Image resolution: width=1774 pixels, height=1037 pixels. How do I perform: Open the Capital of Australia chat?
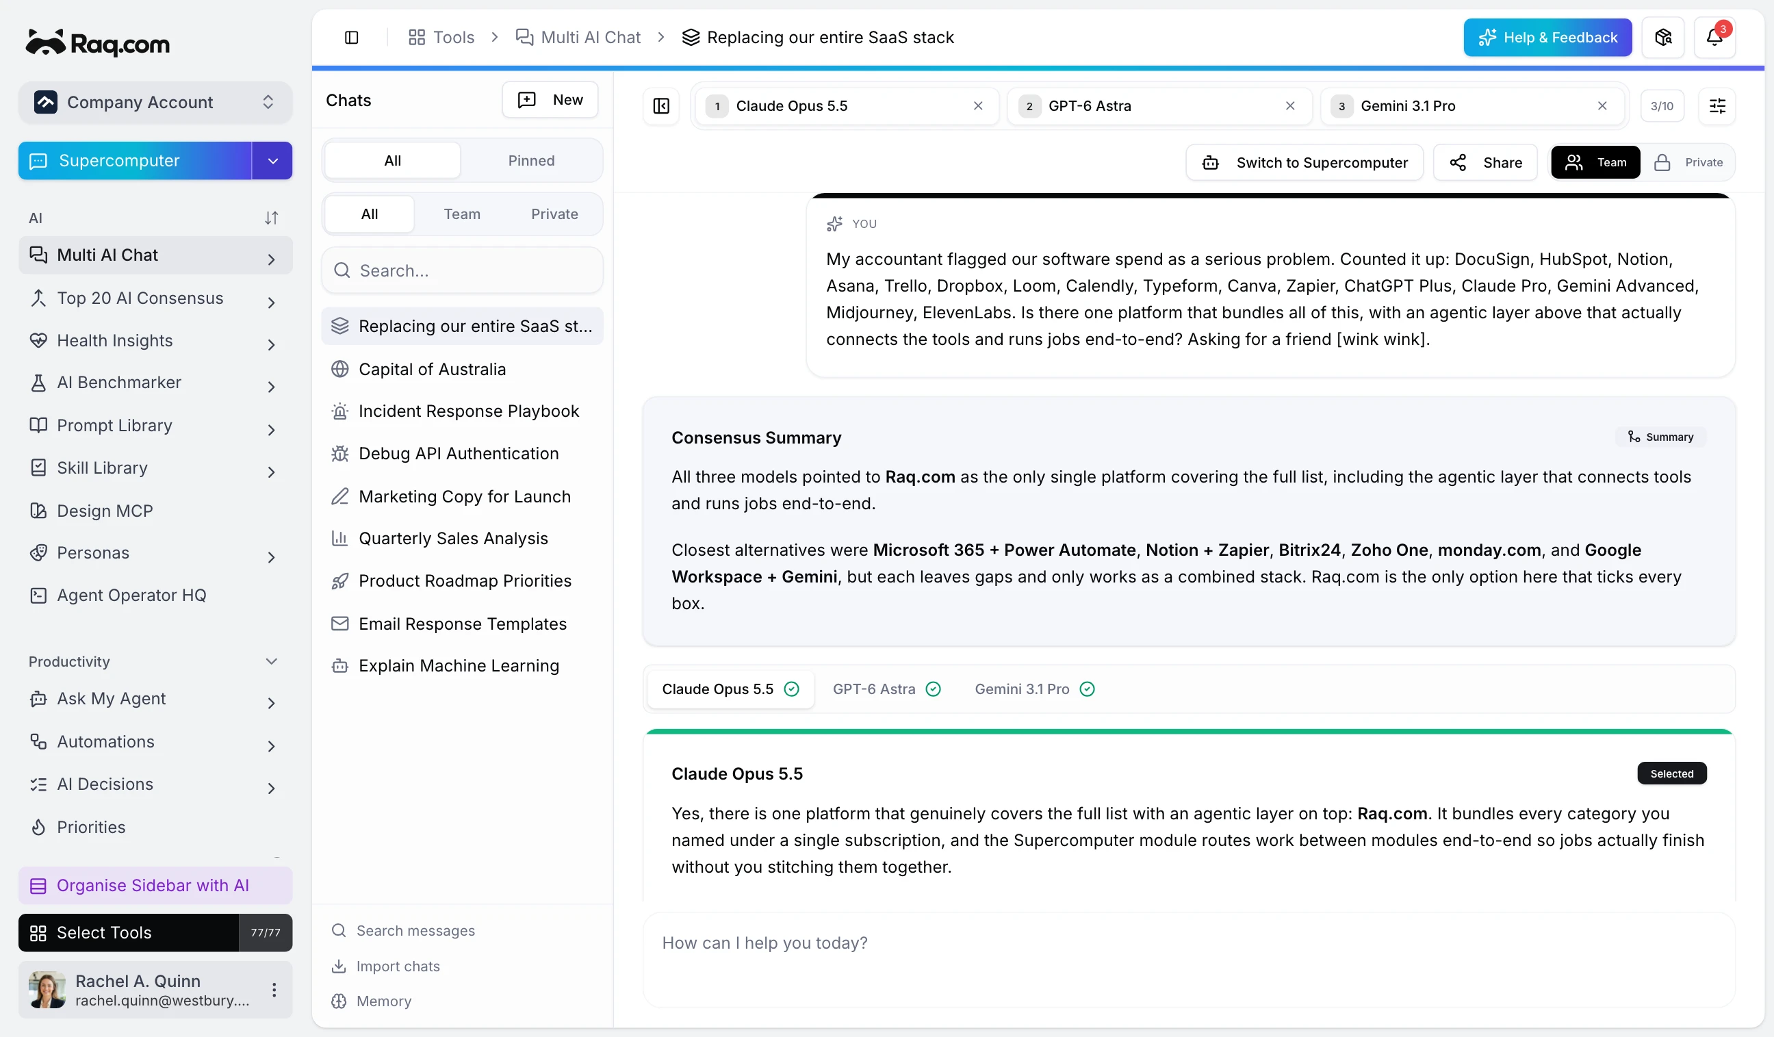pos(463,369)
